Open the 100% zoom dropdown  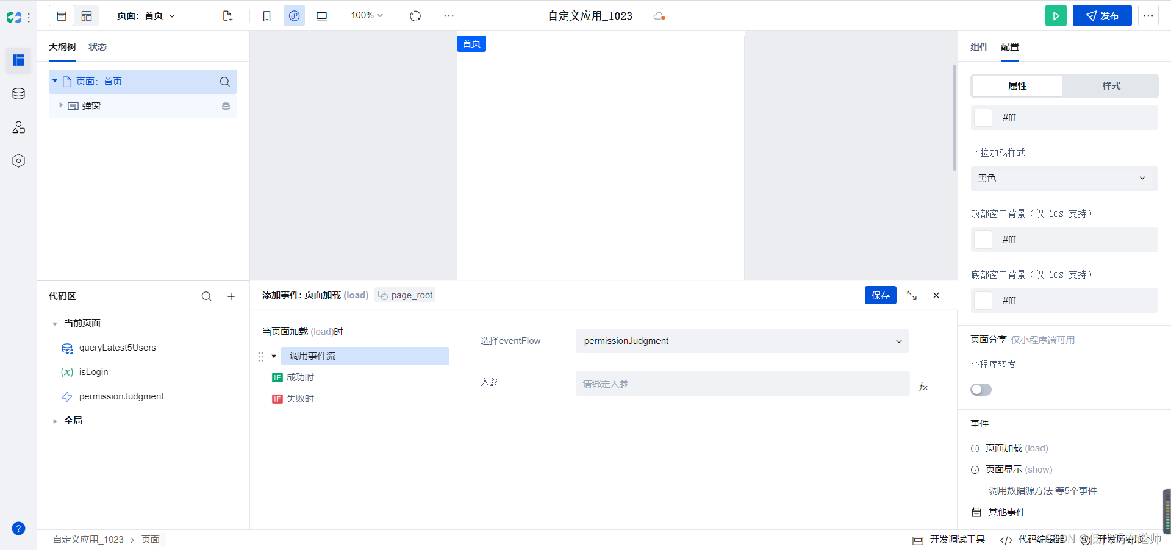point(367,15)
